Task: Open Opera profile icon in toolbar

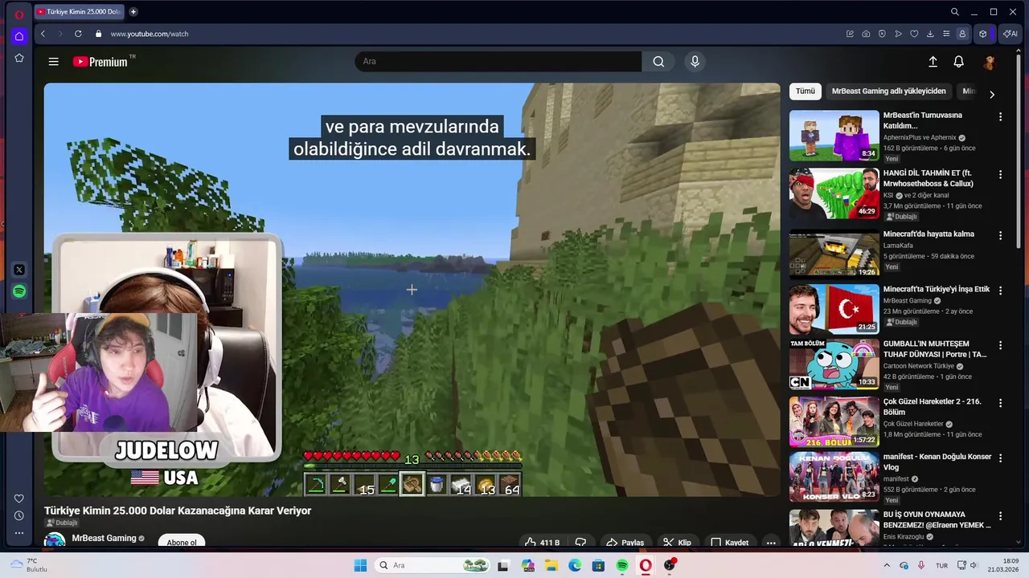Action: (962, 34)
